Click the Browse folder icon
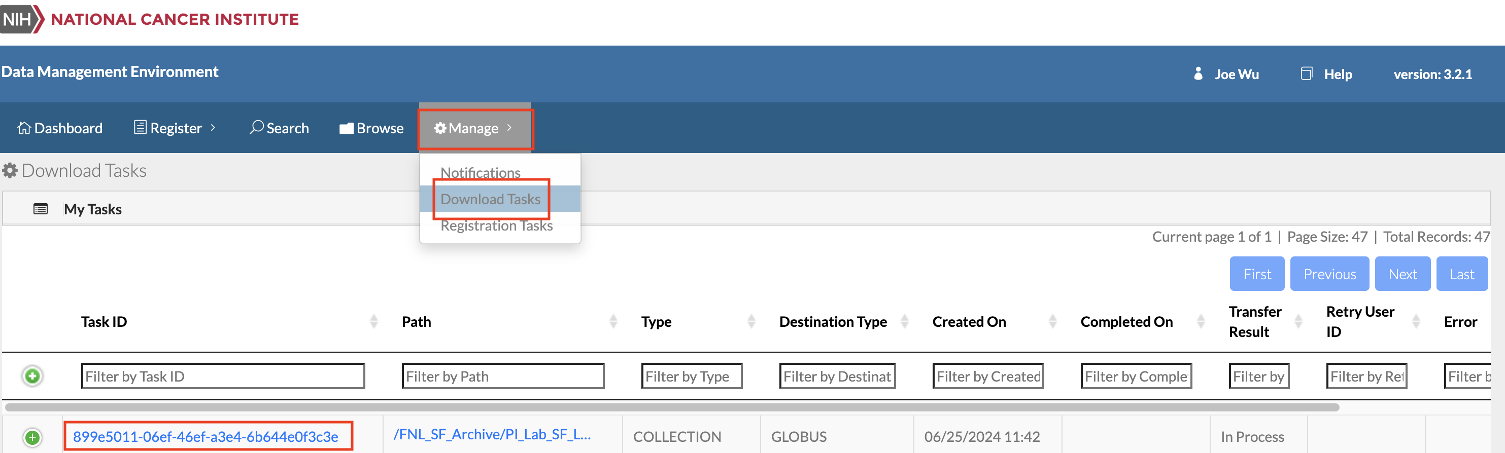 click(x=347, y=128)
